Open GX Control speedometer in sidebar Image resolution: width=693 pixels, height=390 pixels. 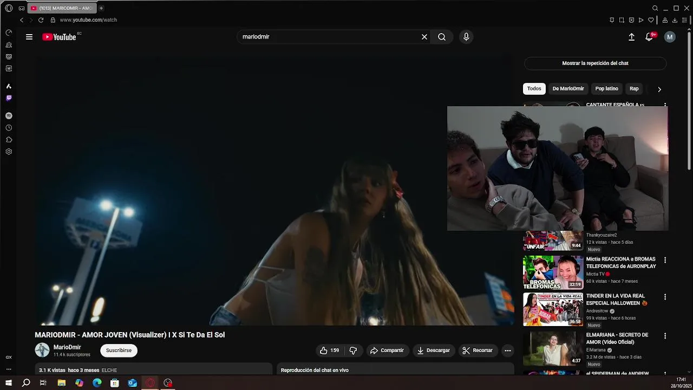click(9, 33)
